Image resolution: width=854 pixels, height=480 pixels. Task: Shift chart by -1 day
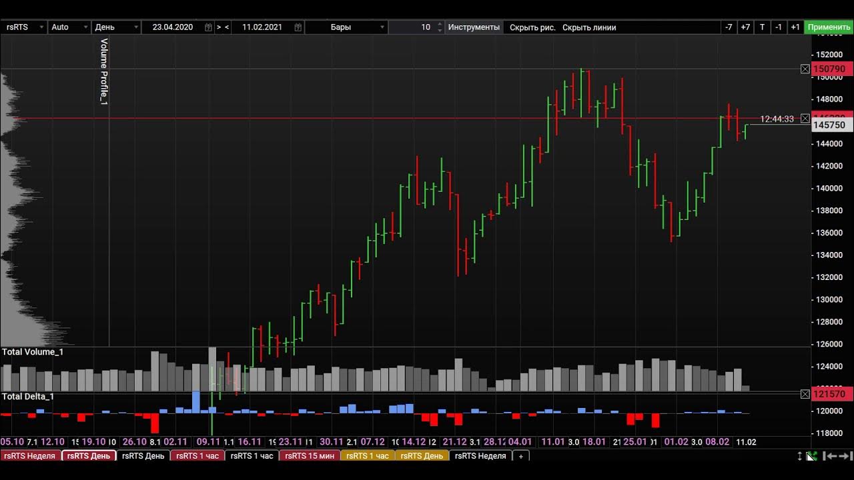coord(779,27)
